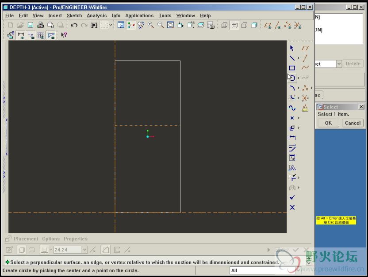Toggle datum planes visibility
This screenshot has width=368, height=277.
(268, 25)
